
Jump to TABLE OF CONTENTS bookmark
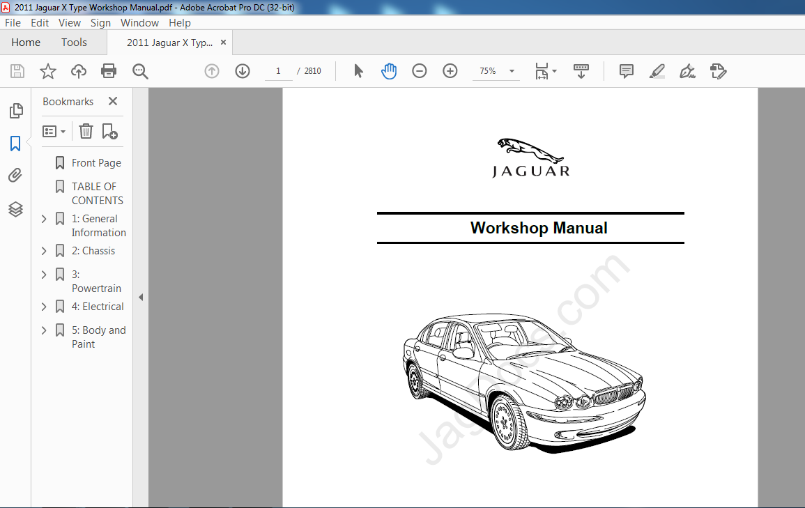(x=98, y=193)
